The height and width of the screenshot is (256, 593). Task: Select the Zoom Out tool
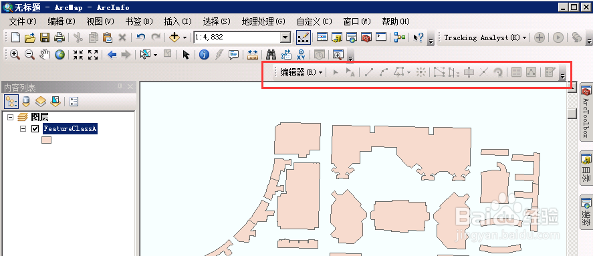[29, 55]
